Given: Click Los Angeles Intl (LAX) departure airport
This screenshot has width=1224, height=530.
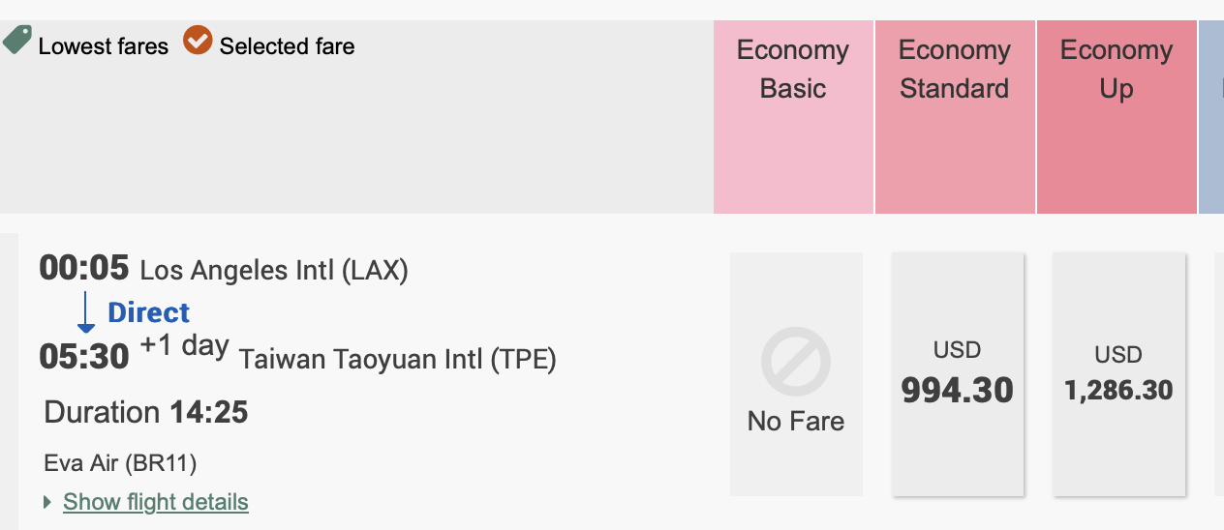Looking at the screenshot, I should (x=274, y=271).
